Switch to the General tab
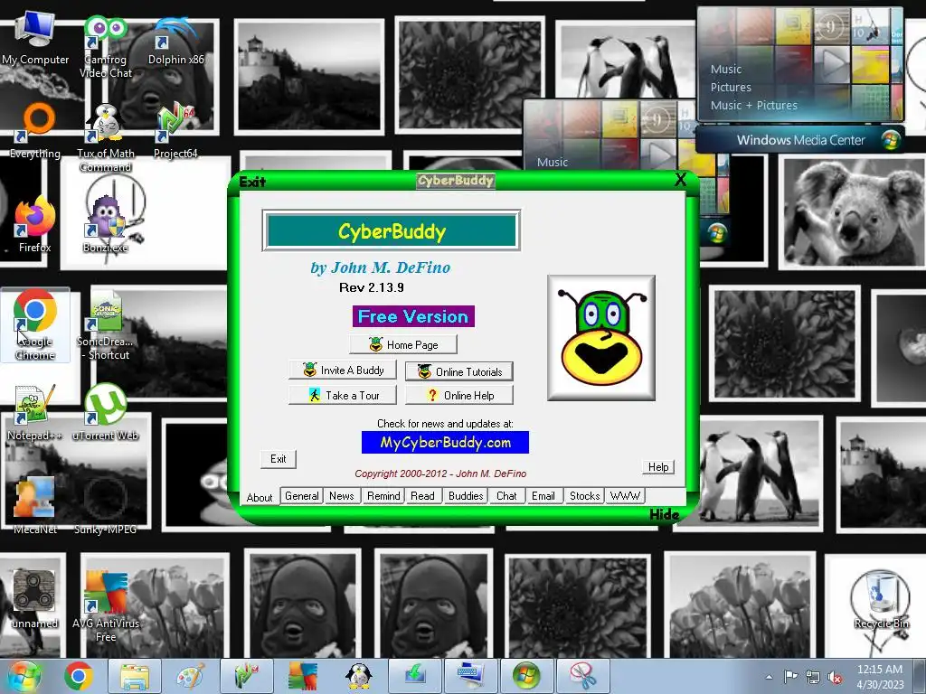 302,496
